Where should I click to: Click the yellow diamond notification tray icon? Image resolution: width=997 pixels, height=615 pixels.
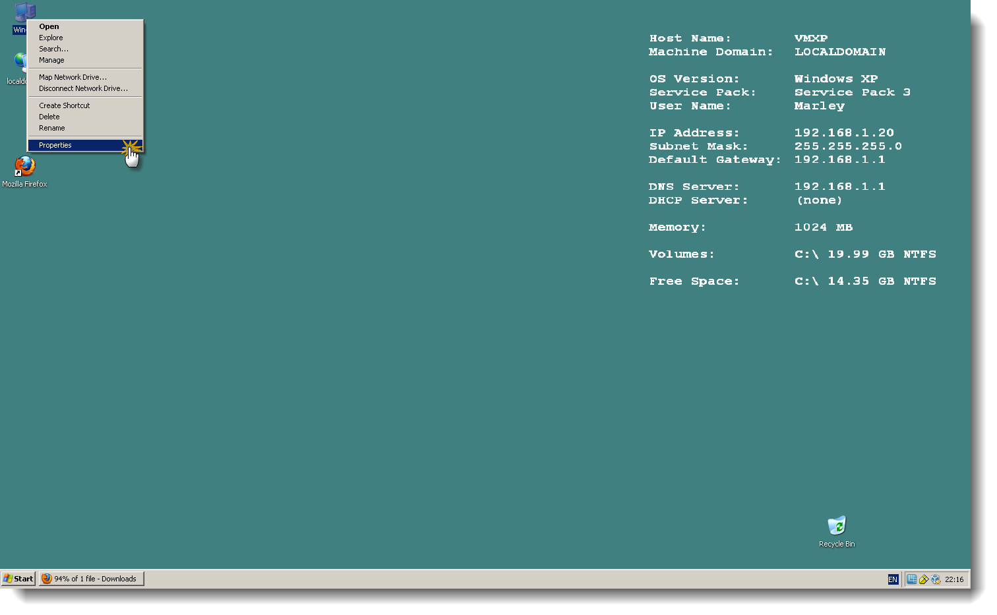coord(924,579)
